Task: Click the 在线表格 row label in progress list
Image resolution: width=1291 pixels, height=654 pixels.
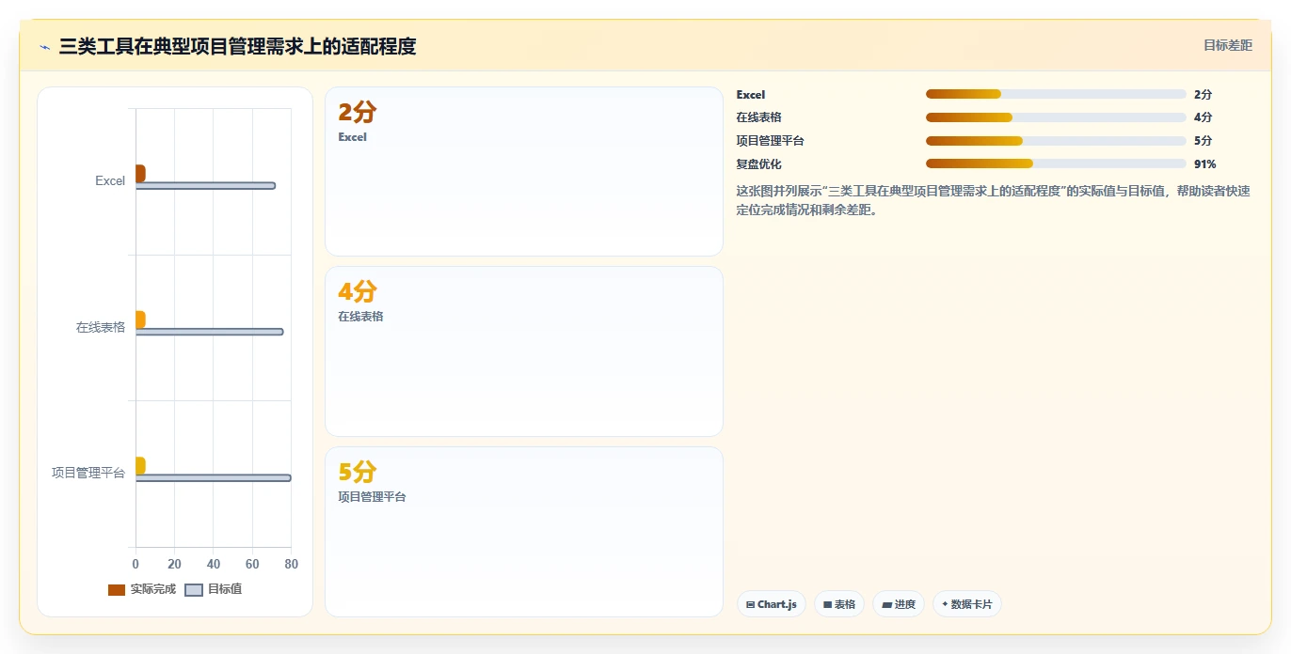Action: 758,117
